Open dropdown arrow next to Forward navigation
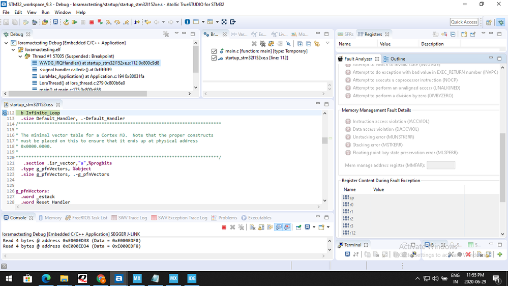Screen dimensions: 508x286 (x=177, y=22)
